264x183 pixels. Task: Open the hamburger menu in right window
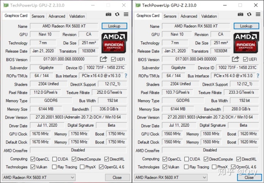tap(258, 14)
